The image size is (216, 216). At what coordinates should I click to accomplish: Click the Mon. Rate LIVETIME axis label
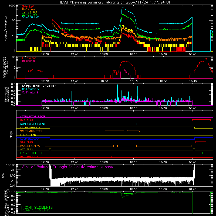click(7, 203)
